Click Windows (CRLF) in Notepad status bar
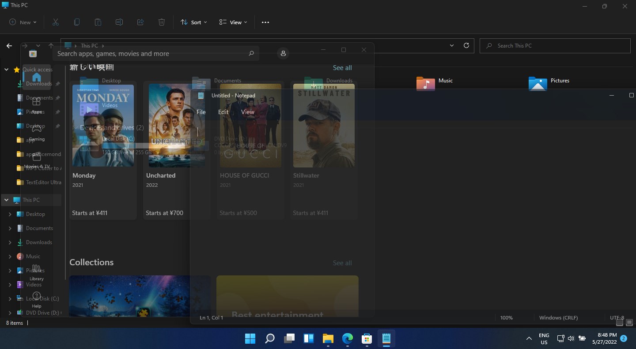636x349 pixels. (558, 318)
